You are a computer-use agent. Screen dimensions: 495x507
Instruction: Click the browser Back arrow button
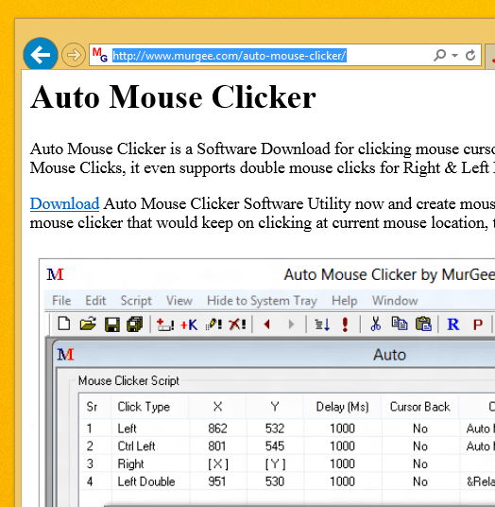pyautogui.click(x=41, y=54)
